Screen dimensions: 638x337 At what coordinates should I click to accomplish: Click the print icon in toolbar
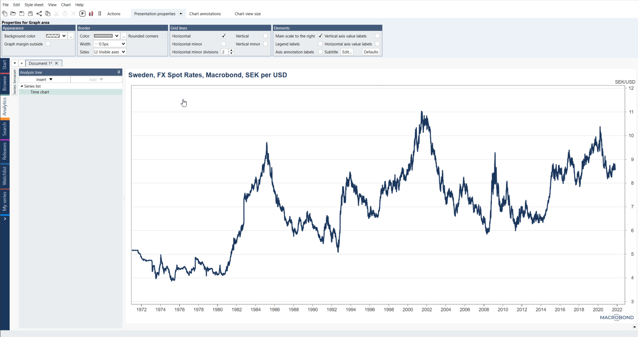pyautogui.click(x=31, y=14)
